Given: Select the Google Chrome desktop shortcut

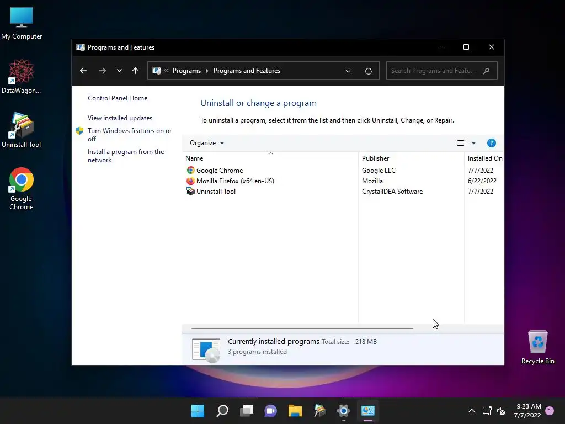Looking at the screenshot, I should 22,189.
